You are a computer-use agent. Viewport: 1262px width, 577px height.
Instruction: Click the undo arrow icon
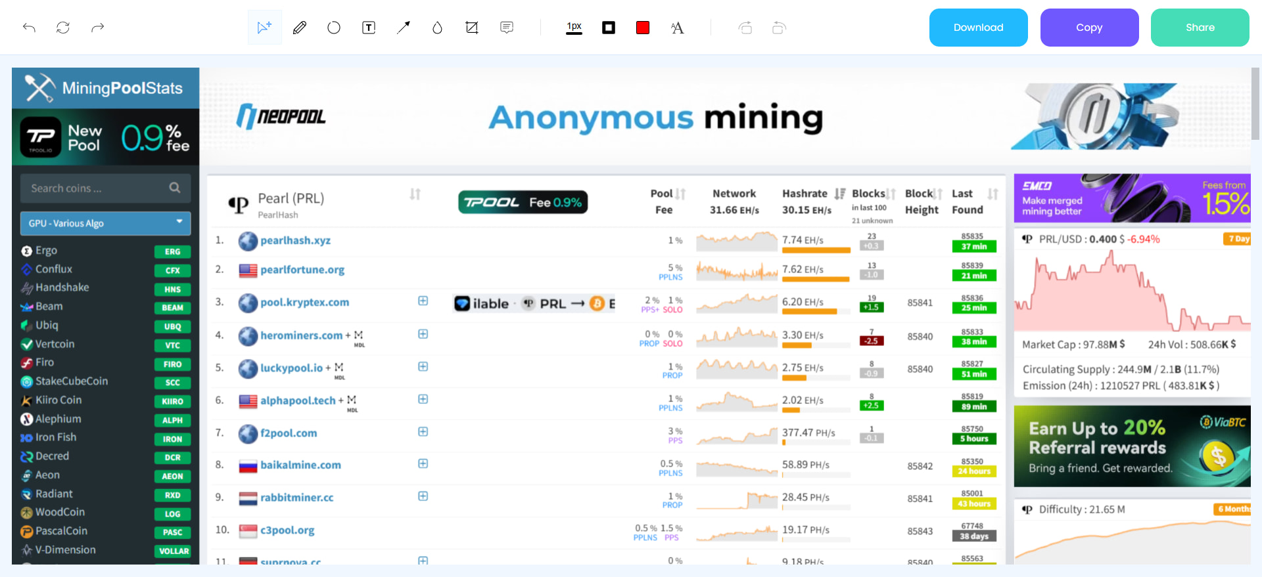click(x=29, y=28)
